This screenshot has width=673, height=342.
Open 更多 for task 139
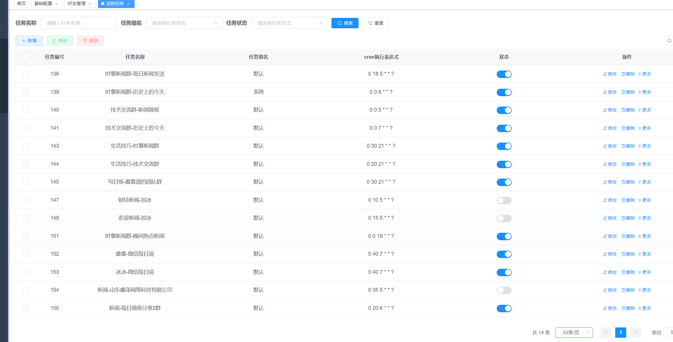click(x=644, y=92)
